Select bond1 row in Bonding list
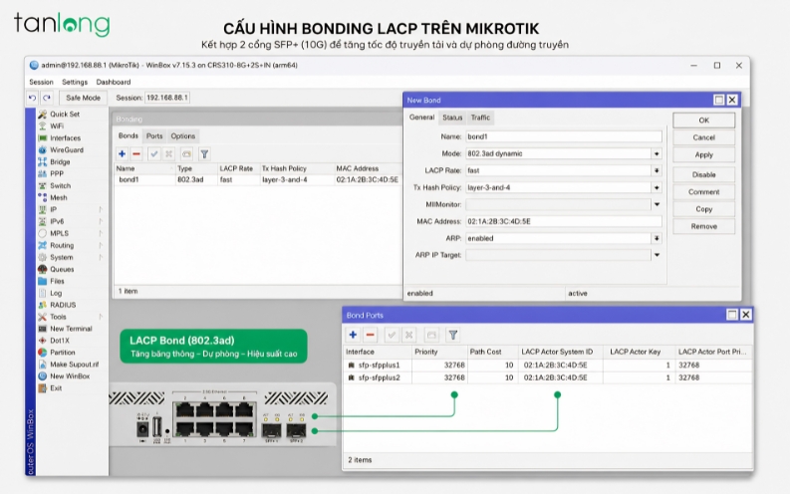Viewport: 797px width, 498px height. (x=259, y=181)
